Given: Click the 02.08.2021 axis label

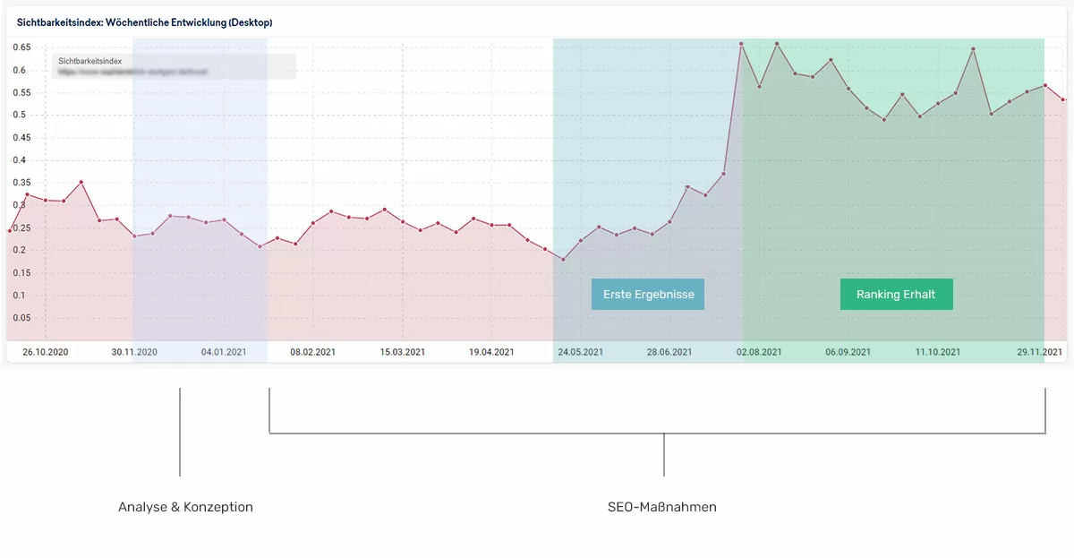Looking at the screenshot, I should (x=757, y=351).
